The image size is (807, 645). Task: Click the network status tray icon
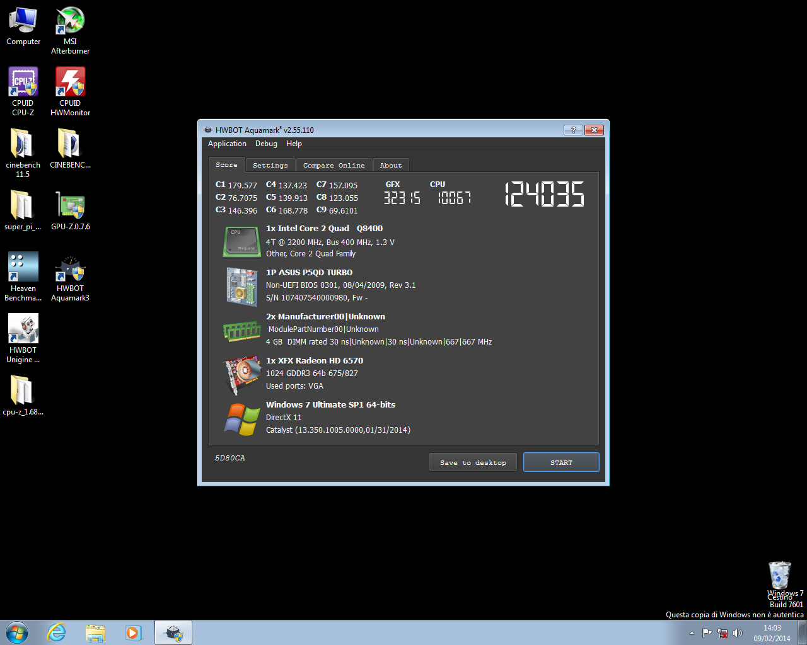[x=723, y=633]
